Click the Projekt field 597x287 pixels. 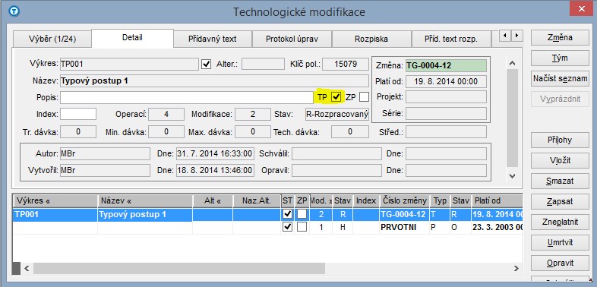(446, 96)
